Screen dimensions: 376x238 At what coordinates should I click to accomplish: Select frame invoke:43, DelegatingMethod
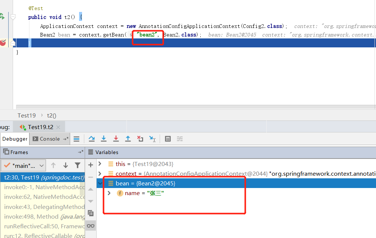43,207
